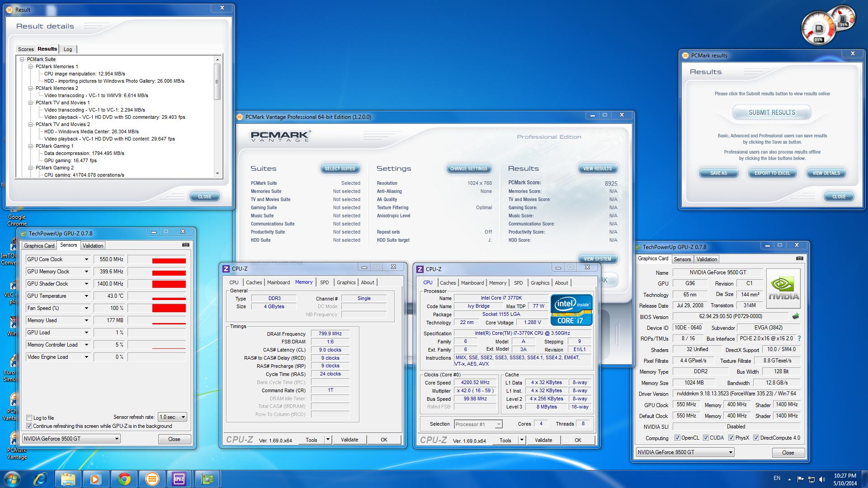Open GPU selector dropdown in GPU-Z Sensors window
The width and height of the screenshot is (868, 488).
click(71, 439)
